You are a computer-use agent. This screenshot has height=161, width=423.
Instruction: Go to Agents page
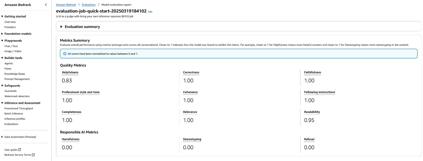(x=9, y=63)
